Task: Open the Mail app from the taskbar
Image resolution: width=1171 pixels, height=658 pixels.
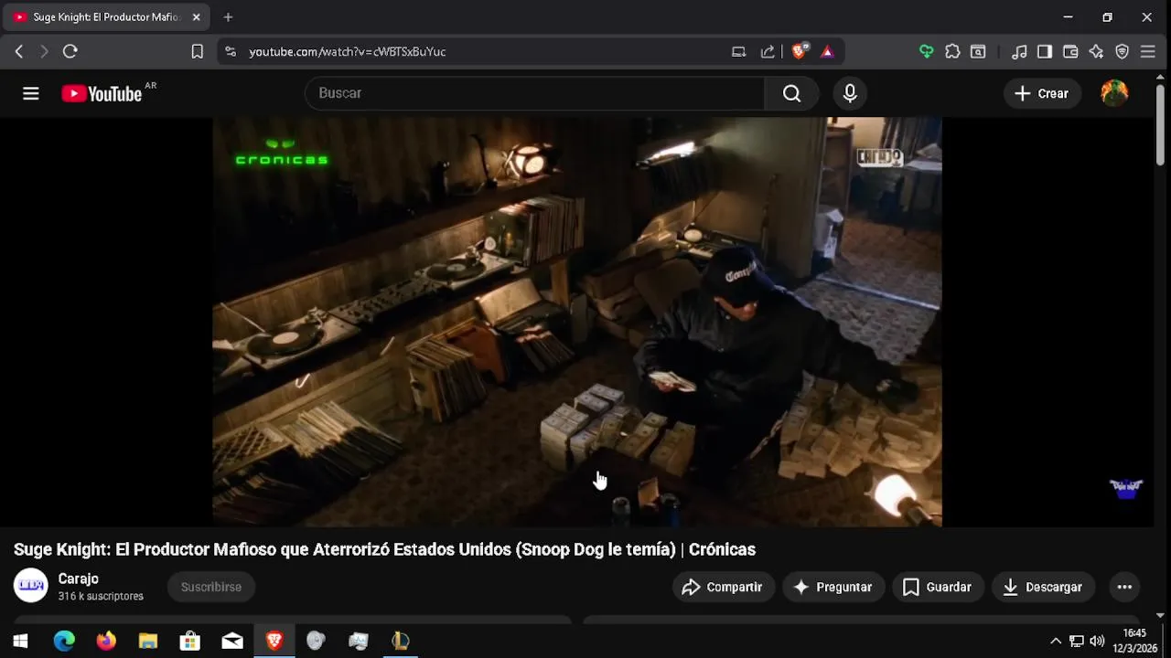Action: point(232,641)
